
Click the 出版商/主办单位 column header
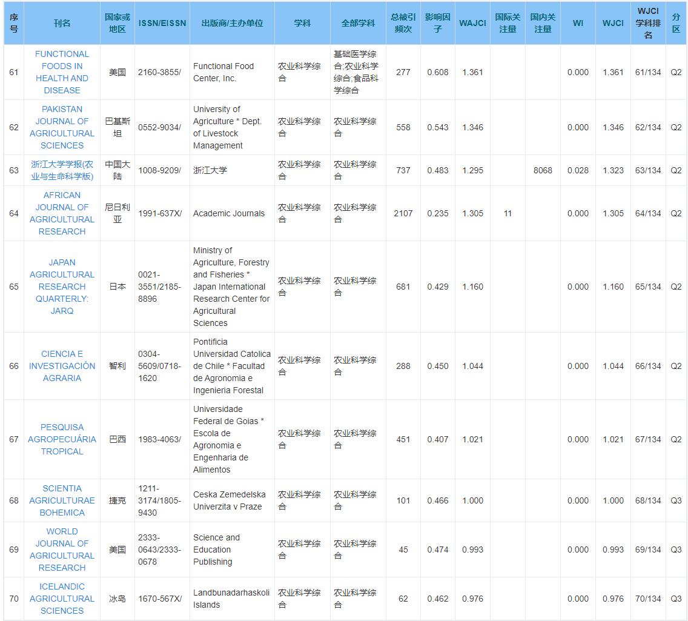(232, 23)
